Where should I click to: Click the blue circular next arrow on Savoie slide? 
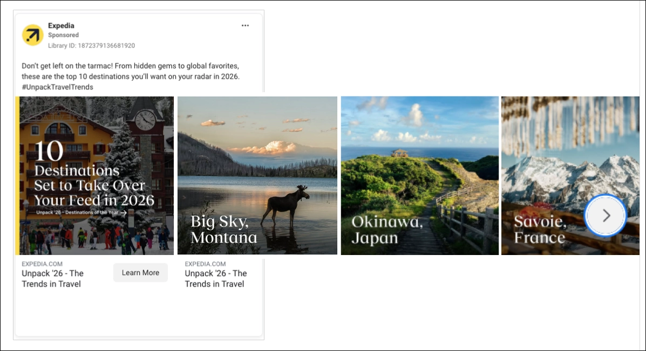pos(606,215)
